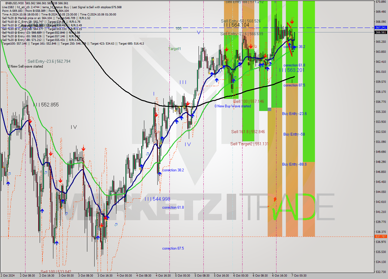Image resolution: width=388 pixels, height=279 pixels.
Task: Select 'correction 61.8' above the 563.201 label
Action: (x=294, y=65)
